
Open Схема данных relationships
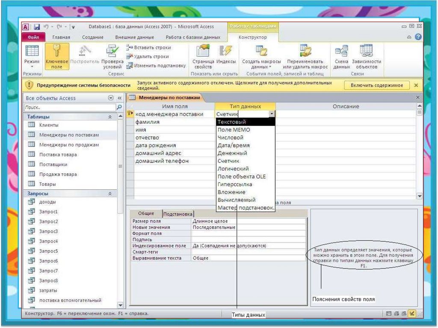[x=341, y=56]
